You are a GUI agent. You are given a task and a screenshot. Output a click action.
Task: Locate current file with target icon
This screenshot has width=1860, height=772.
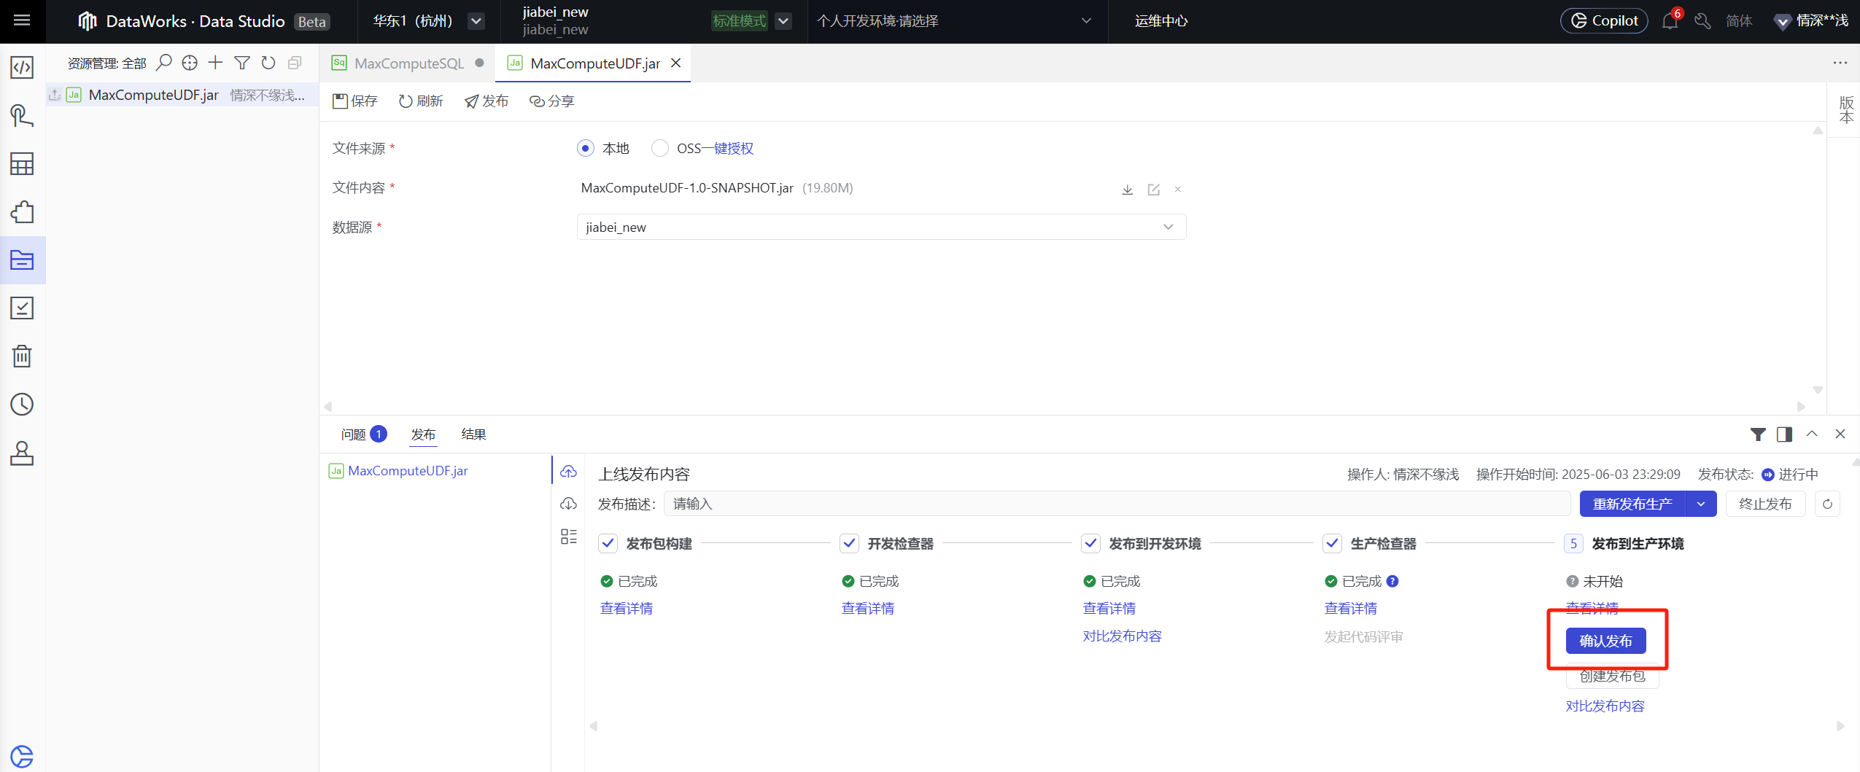[190, 63]
